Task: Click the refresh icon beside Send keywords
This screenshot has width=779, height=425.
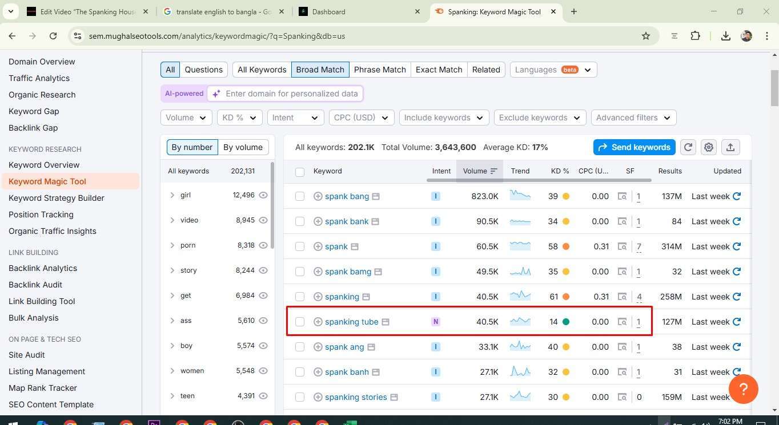Action: coord(688,147)
